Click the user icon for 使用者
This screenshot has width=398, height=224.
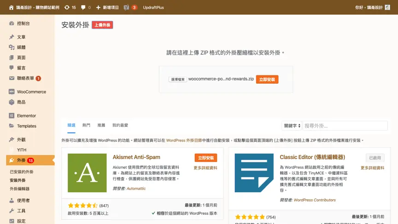12,201
